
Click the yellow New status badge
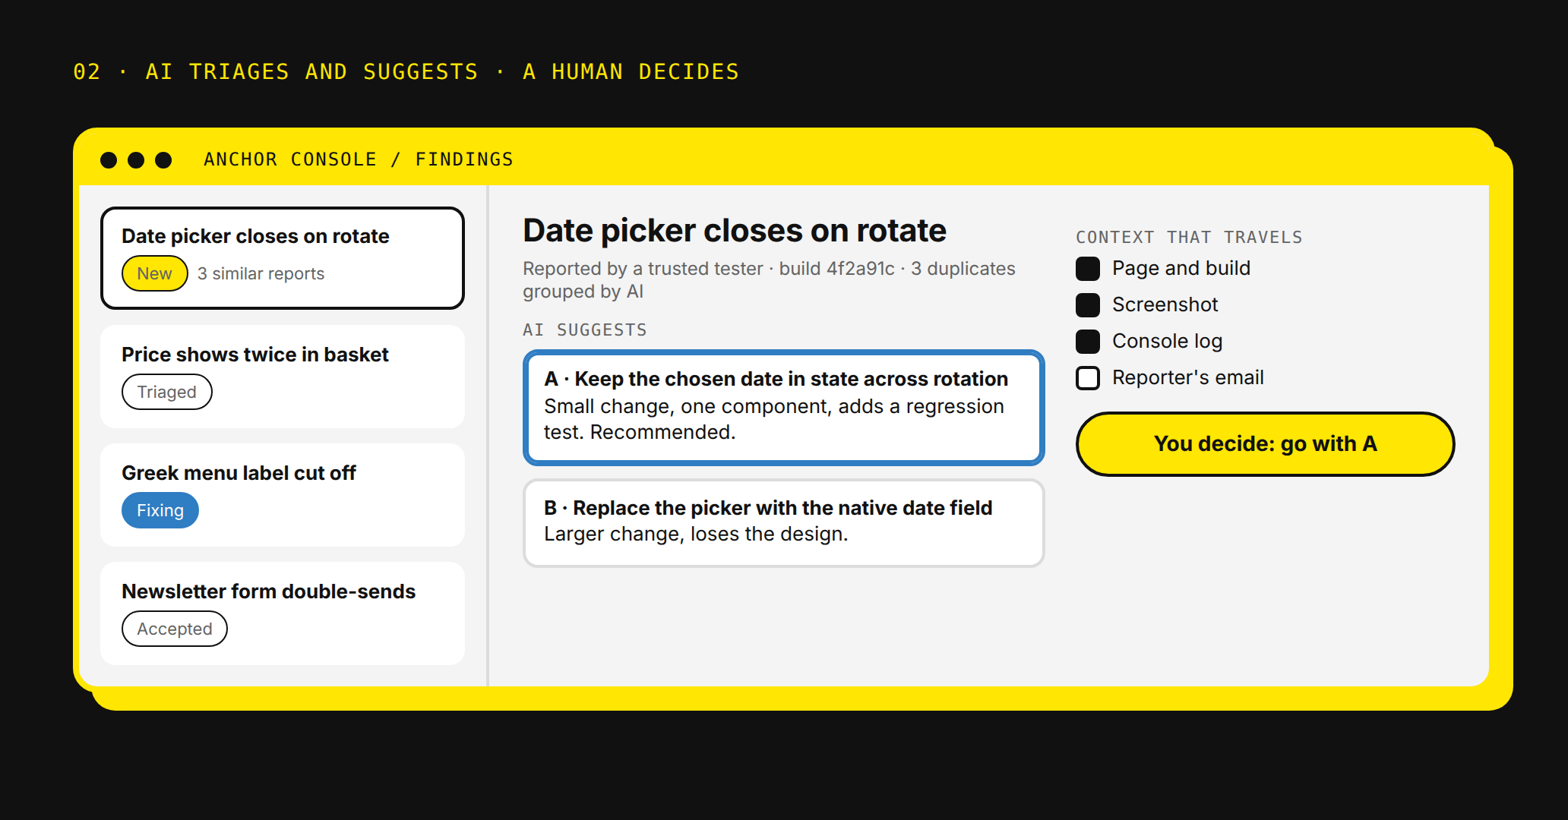155,273
